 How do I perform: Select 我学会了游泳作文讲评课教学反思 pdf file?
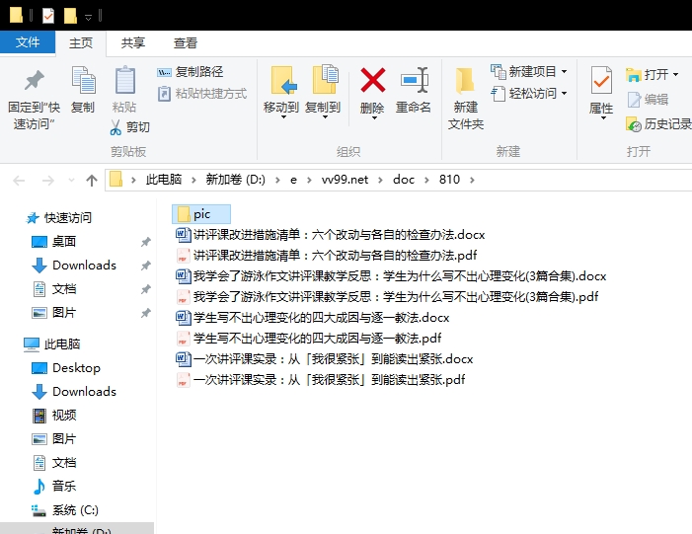tap(387, 296)
